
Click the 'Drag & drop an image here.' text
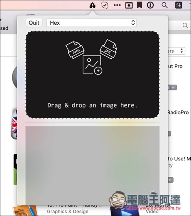click(92, 105)
